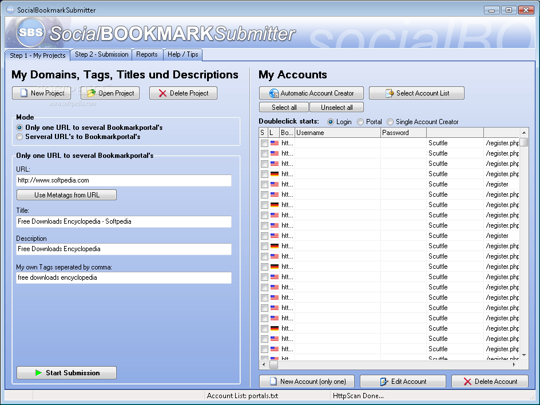Click accounts list scroll up arrow
This screenshot has height=405, width=540.
click(524, 133)
